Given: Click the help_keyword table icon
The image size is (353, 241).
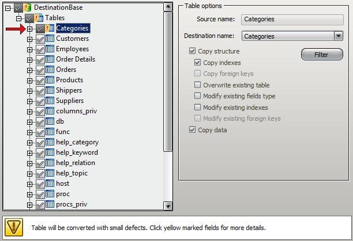Looking at the screenshot, I should coord(50,152).
